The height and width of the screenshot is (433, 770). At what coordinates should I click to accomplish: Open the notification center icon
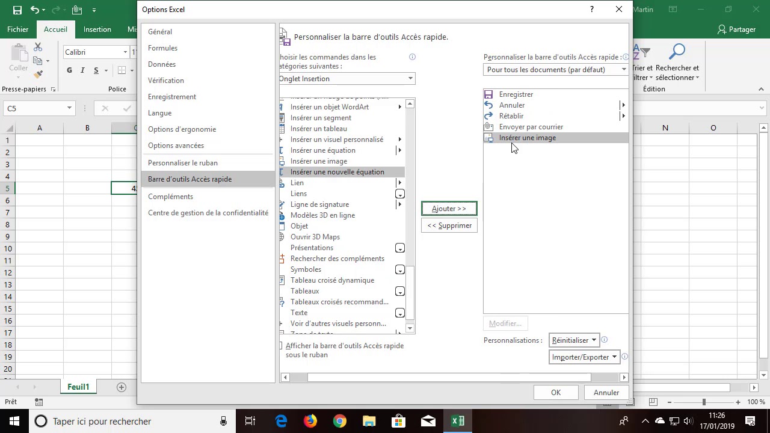pyautogui.click(x=751, y=421)
